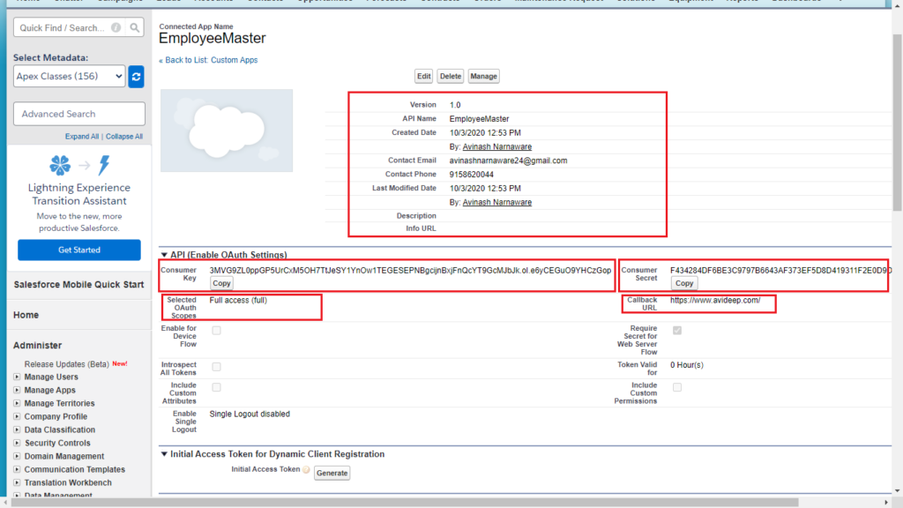903x508 pixels.
Task: Click the Delete button
Action: pos(451,76)
